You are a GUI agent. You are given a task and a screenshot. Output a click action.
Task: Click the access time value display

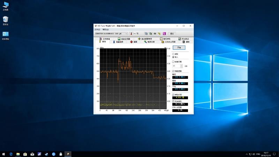(180, 98)
